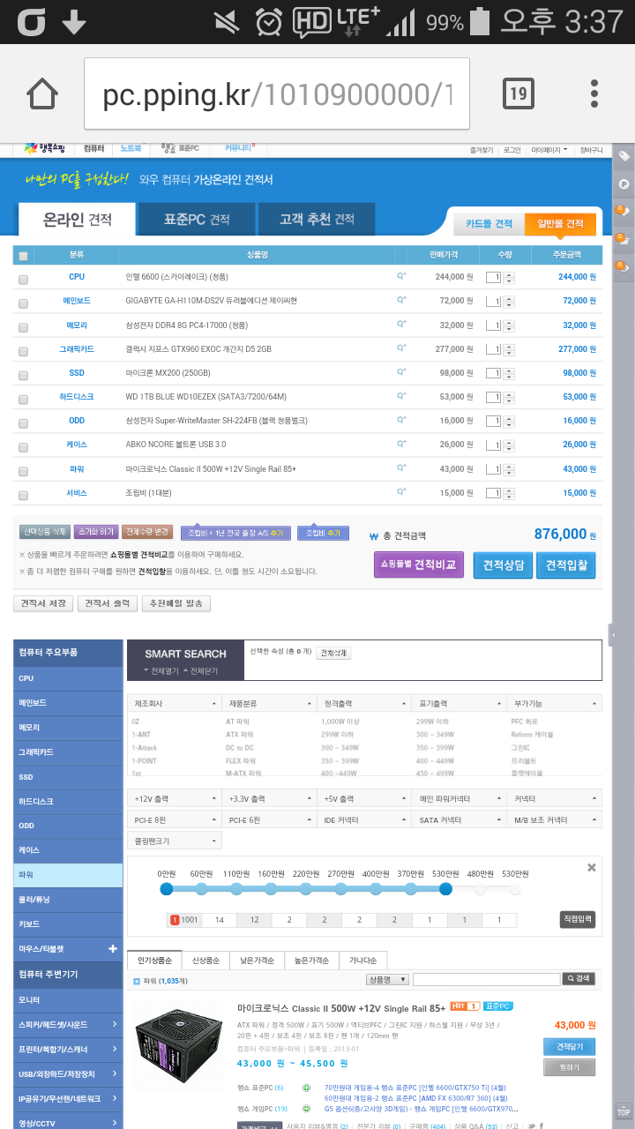
Task: Click the magnifier icon in the SSD row
Action: pos(401,372)
